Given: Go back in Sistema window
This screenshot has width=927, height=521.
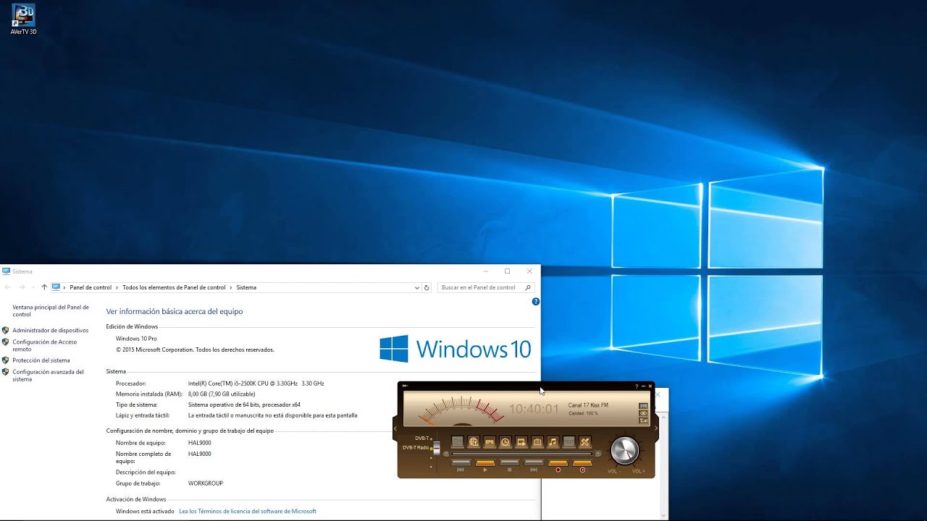Looking at the screenshot, I should point(8,287).
